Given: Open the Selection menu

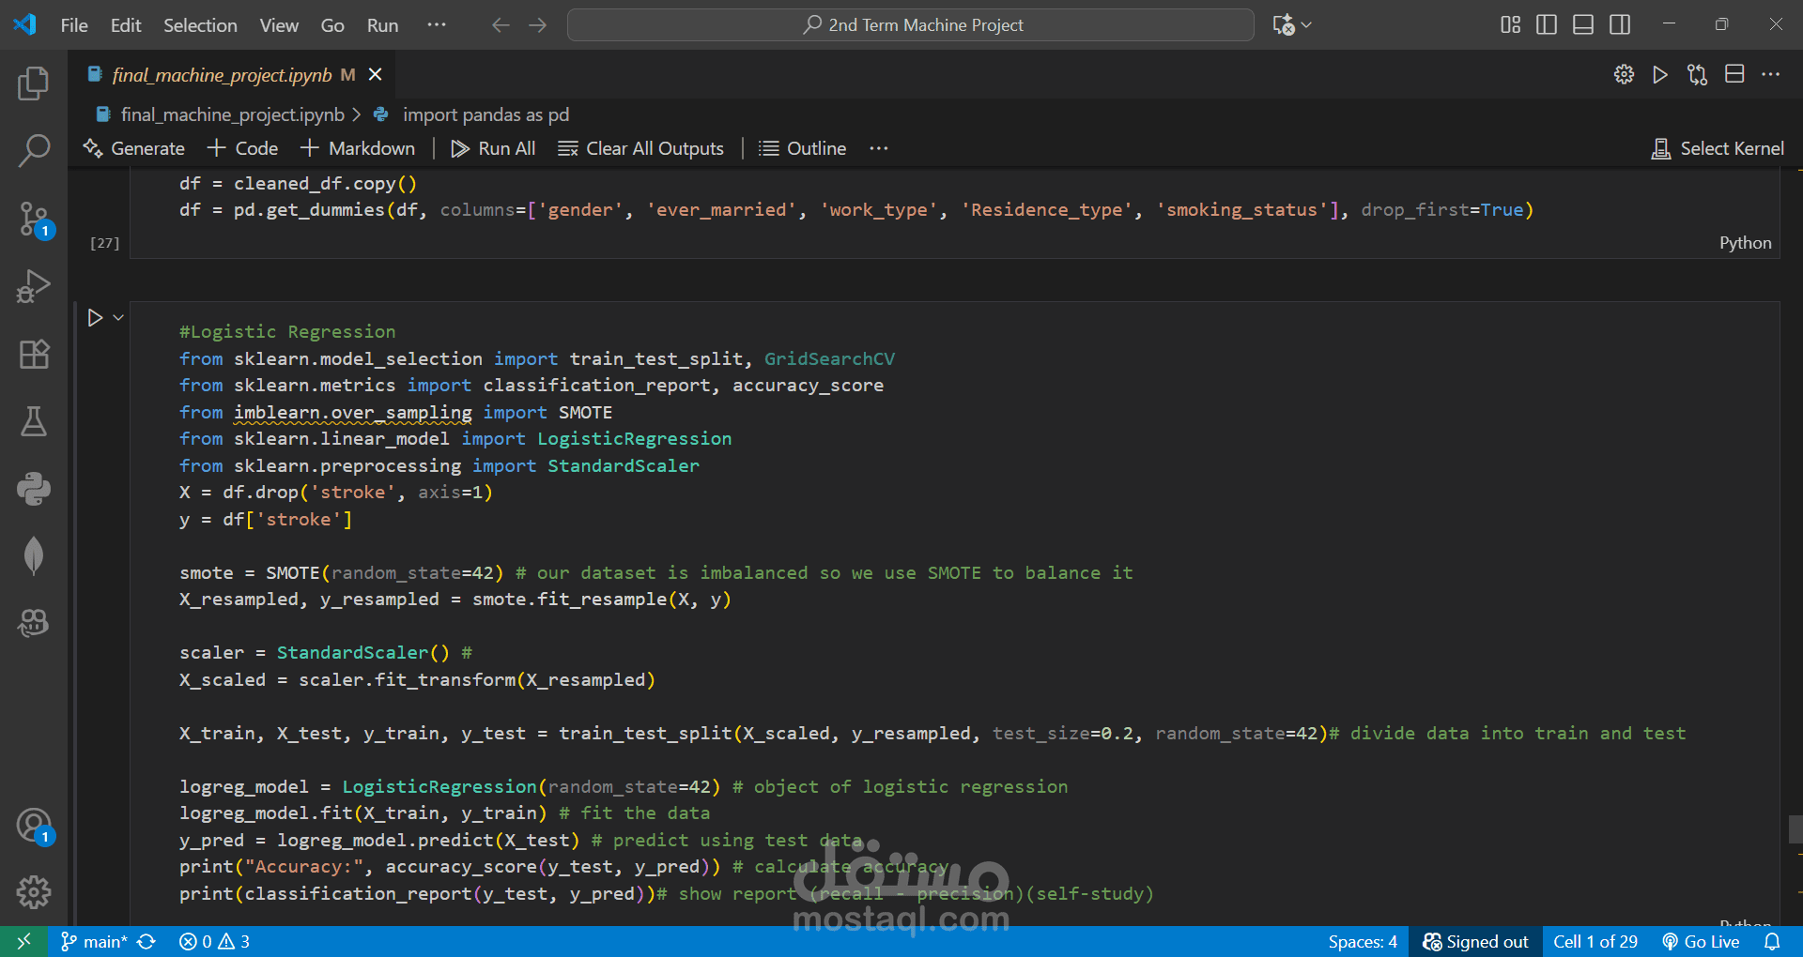Looking at the screenshot, I should [200, 25].
